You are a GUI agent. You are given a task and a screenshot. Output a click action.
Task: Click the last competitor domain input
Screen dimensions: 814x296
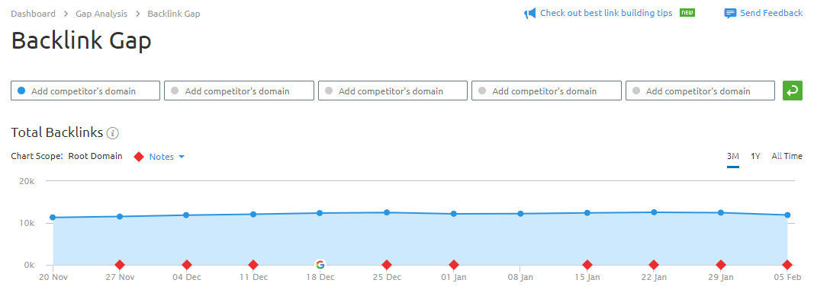coord(700,91)
